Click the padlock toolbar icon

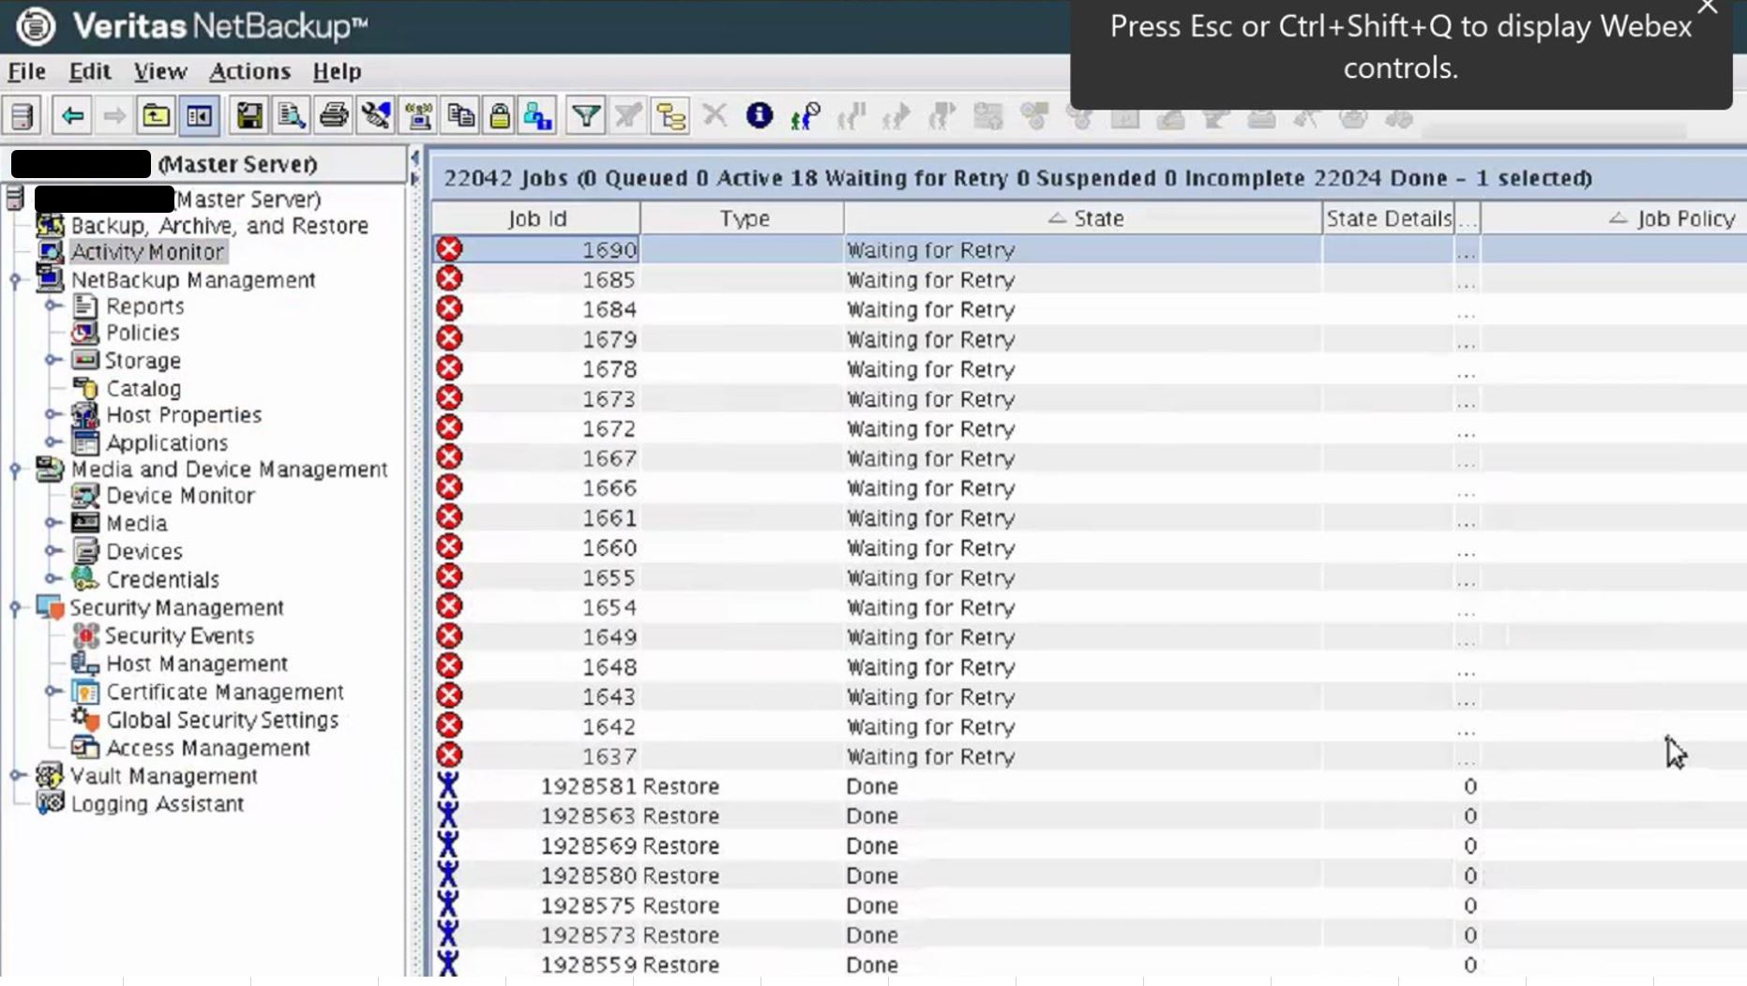(x=500, y=116)
